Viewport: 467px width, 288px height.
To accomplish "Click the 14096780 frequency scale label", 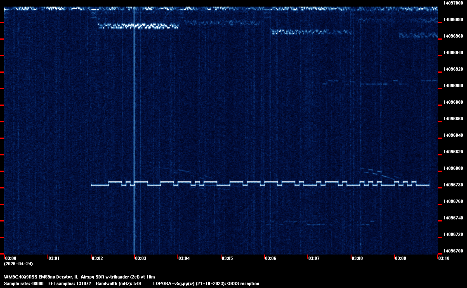I will [x=453, y=185].
